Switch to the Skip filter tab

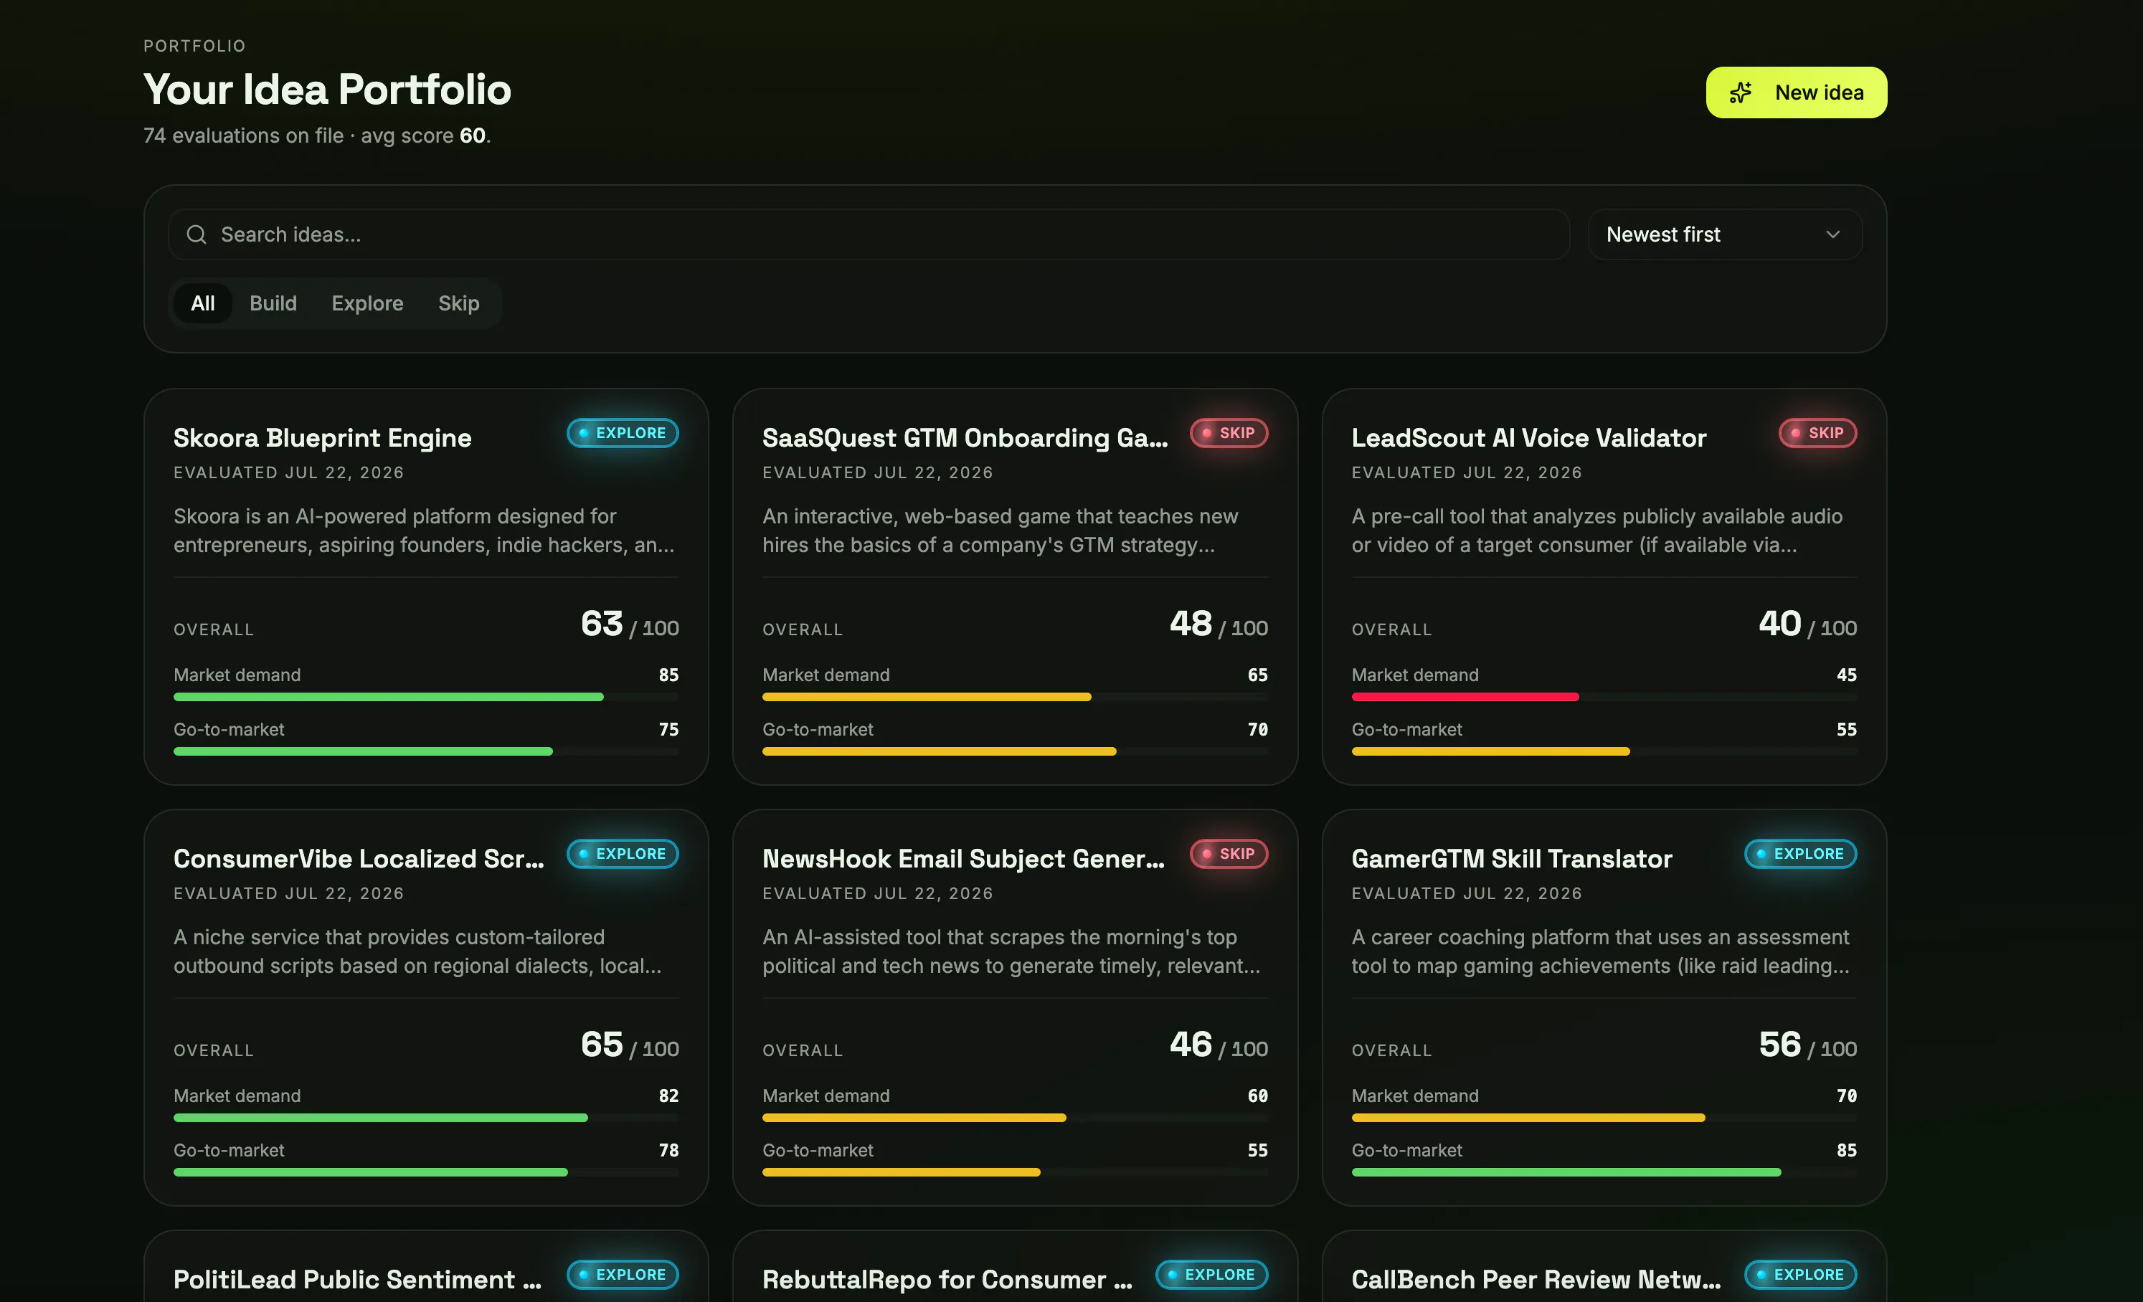tap(458, 303)
